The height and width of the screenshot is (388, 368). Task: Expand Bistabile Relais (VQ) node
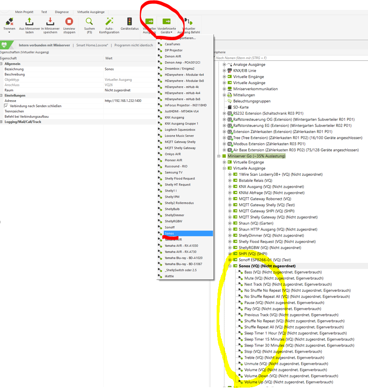[x=230, y=181]
